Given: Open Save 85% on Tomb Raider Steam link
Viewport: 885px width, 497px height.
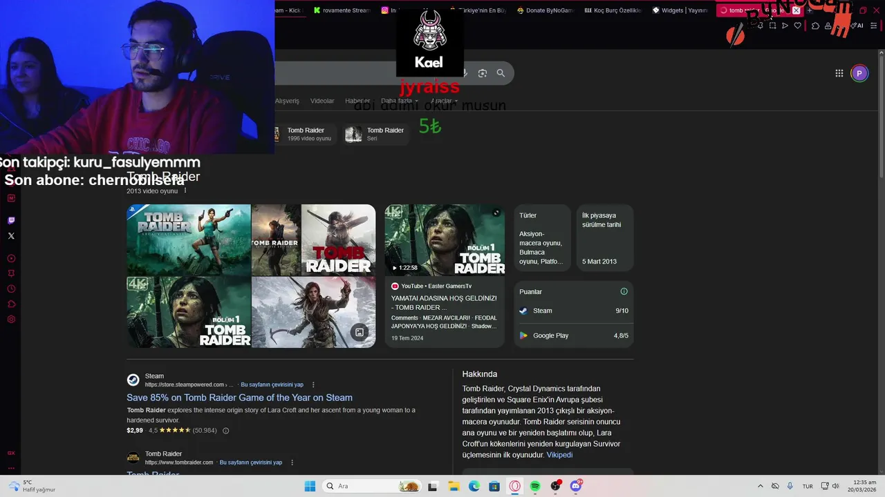Looking at the screenshot, I should [239, 398].
